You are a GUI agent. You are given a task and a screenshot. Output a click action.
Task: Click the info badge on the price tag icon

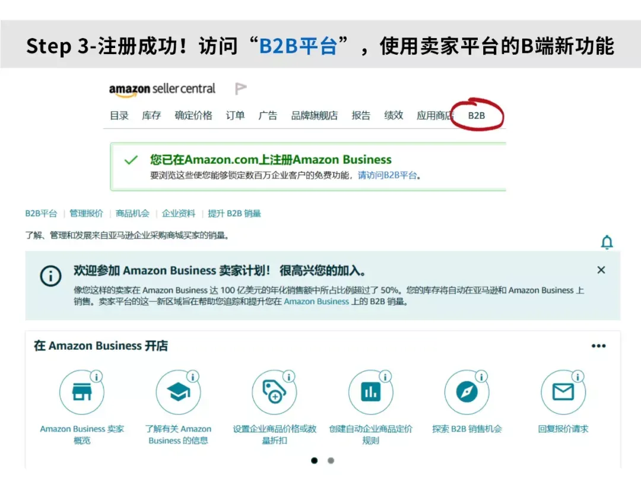click(x=289, y=376)
